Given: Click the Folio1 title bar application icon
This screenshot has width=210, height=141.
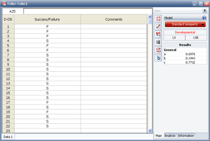Looking at the screenshot, I should point(4,3).
